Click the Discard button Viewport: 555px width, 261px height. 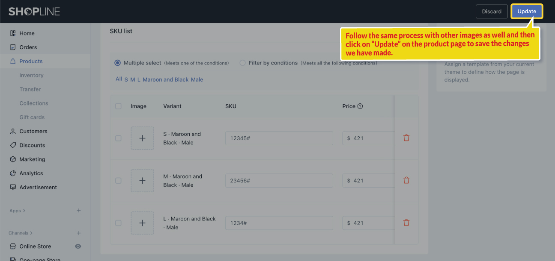pyautogui.click(x=492, y=12)
